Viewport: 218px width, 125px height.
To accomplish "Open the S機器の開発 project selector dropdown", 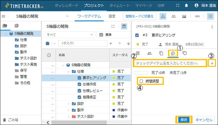I will click(67, 16).
